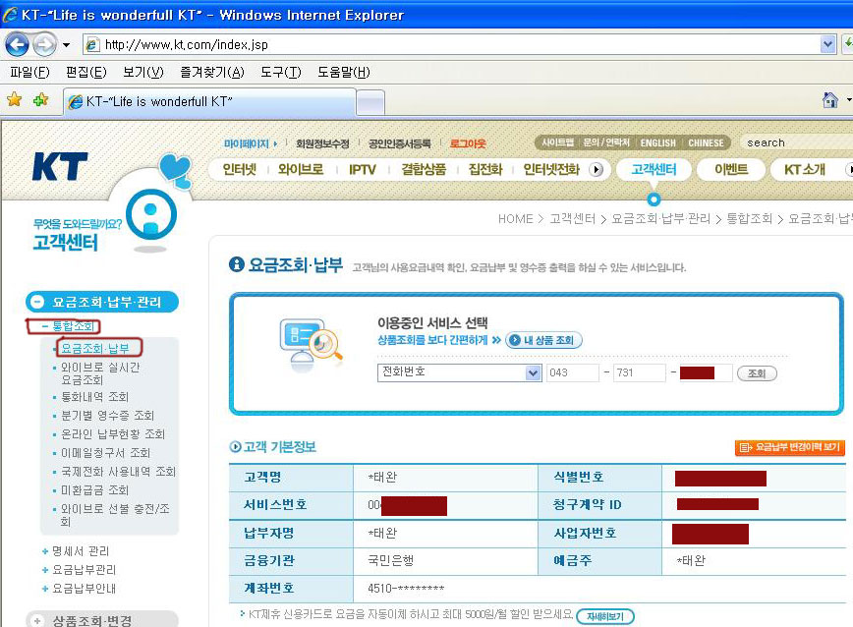Click the 조회 button
The width and height of the screenshot is (853, 627).
pos(757,373)
